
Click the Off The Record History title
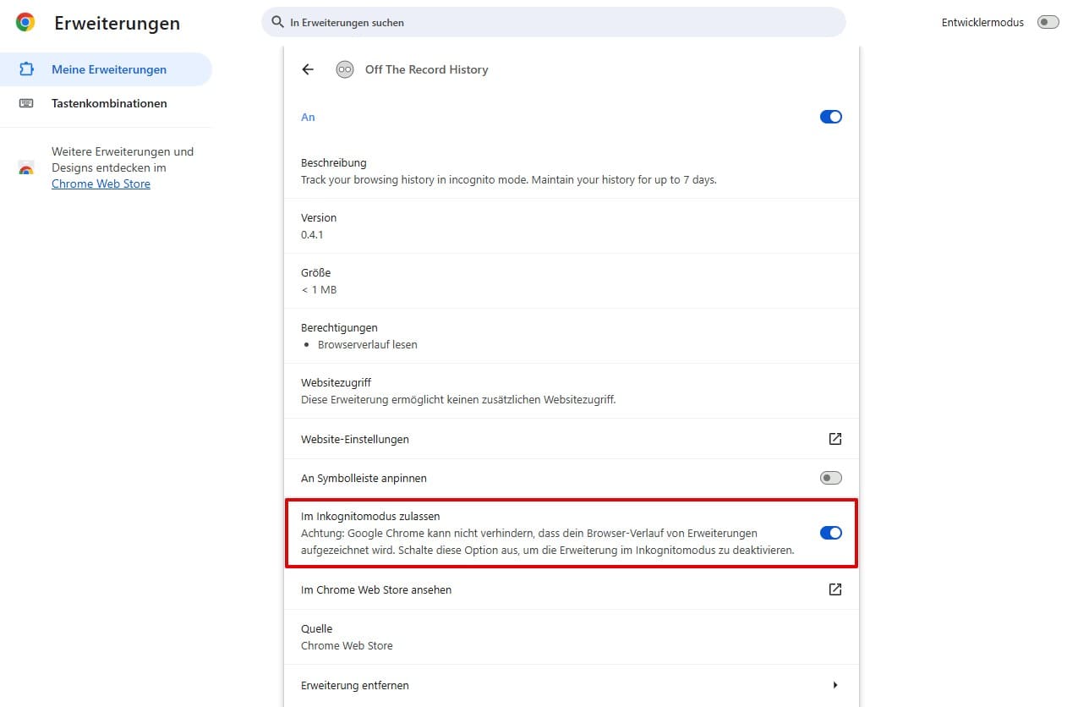click(x=427, y=69)
